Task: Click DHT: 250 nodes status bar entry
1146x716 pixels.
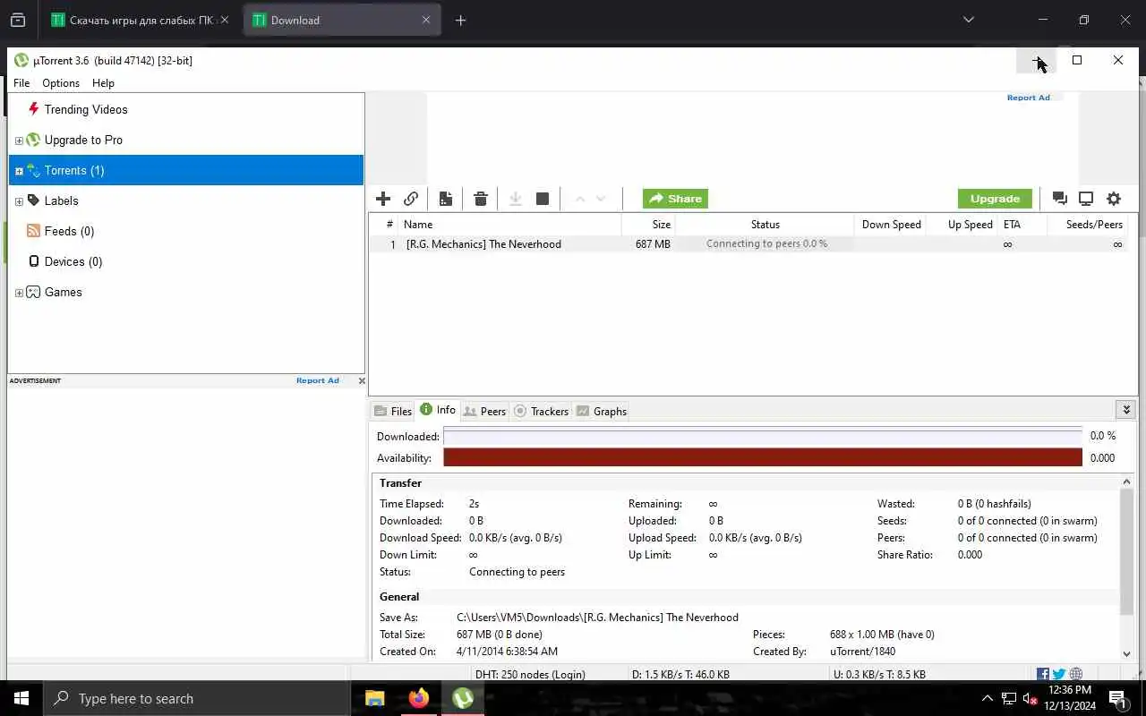Action: 530,675
